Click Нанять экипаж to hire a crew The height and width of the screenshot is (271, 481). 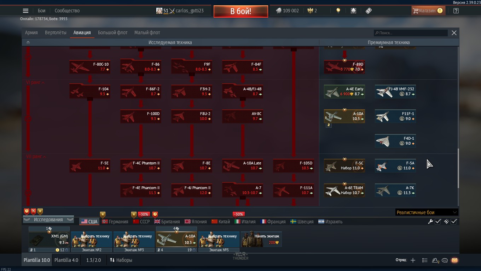click(261, 239)
